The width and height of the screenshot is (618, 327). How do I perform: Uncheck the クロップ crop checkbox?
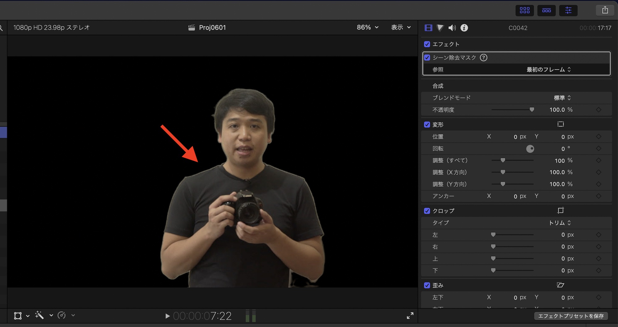click(x=427, y=211)
